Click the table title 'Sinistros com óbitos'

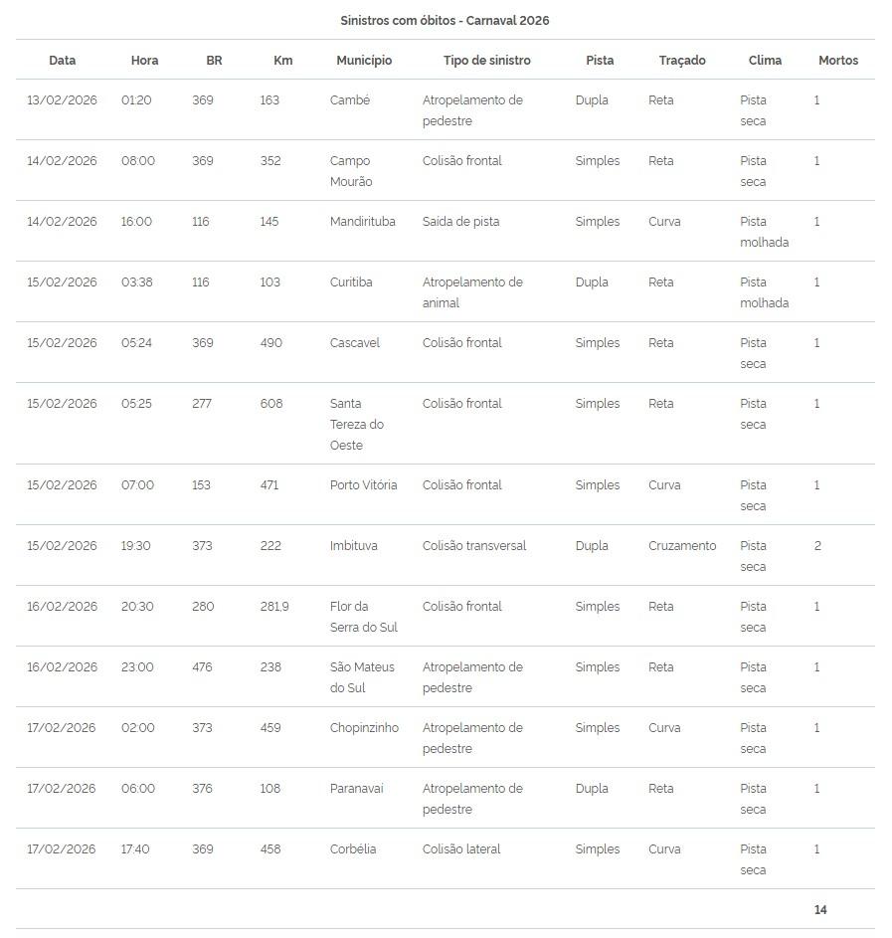tap(445, 21)
